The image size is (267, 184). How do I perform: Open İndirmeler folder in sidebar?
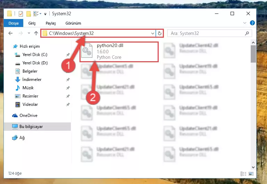pyautogui.click(x=32, y=80)
